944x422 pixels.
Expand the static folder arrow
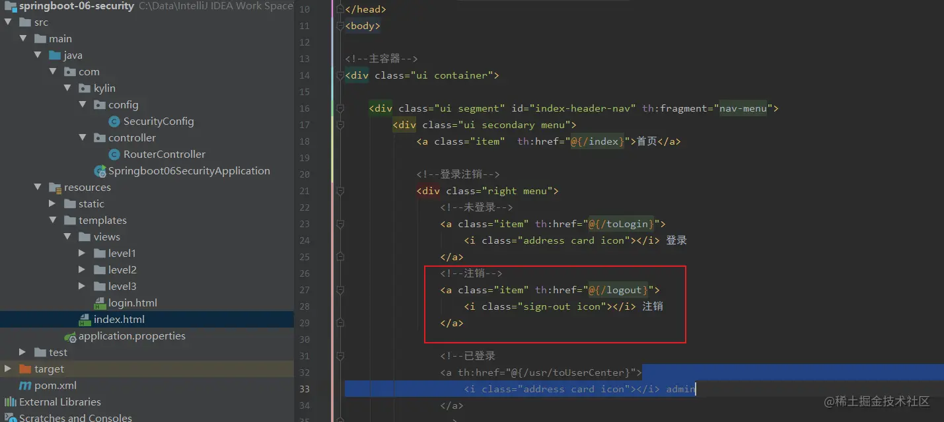coord(53,204)
